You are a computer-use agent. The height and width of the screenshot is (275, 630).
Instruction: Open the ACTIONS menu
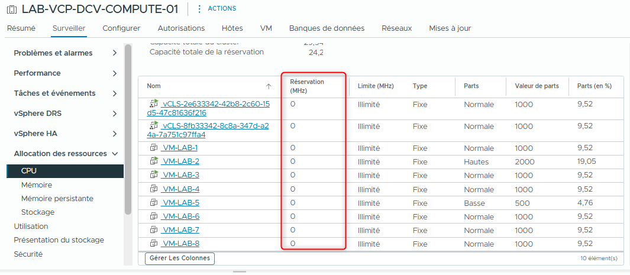[222, 8]
